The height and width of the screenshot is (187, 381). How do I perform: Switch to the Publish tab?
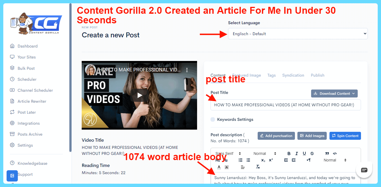317,75
